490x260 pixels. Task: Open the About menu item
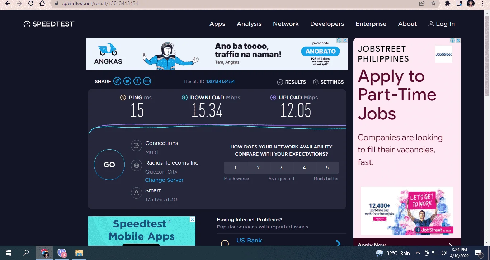point(407,24)
